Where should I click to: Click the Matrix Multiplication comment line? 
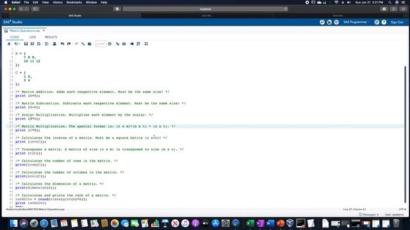tap(95, 126)
